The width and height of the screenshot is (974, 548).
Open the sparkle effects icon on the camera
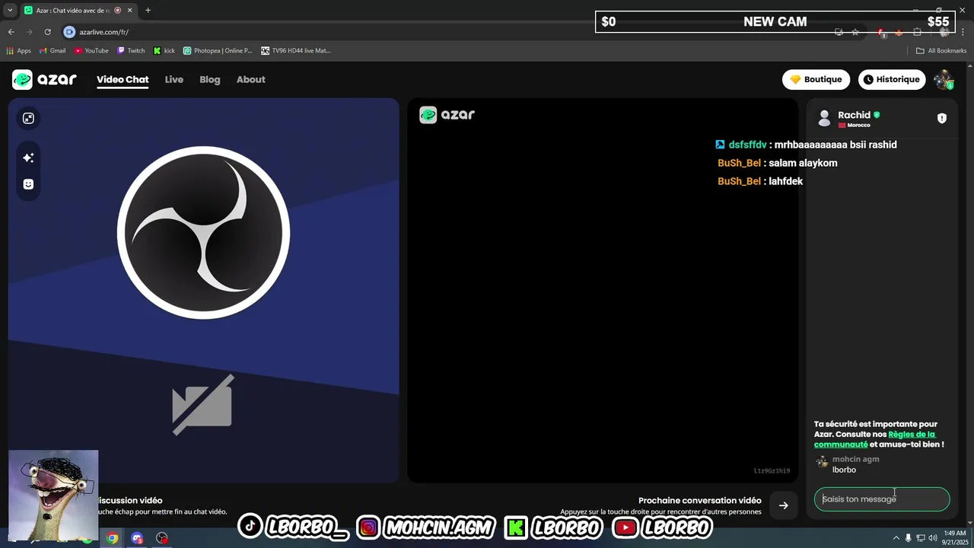pyautogui.click(x=28, y=158)
